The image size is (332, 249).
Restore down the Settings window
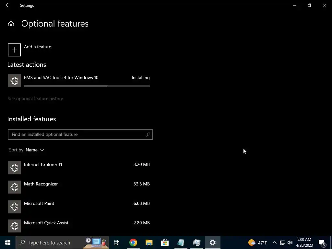[310, 5]
